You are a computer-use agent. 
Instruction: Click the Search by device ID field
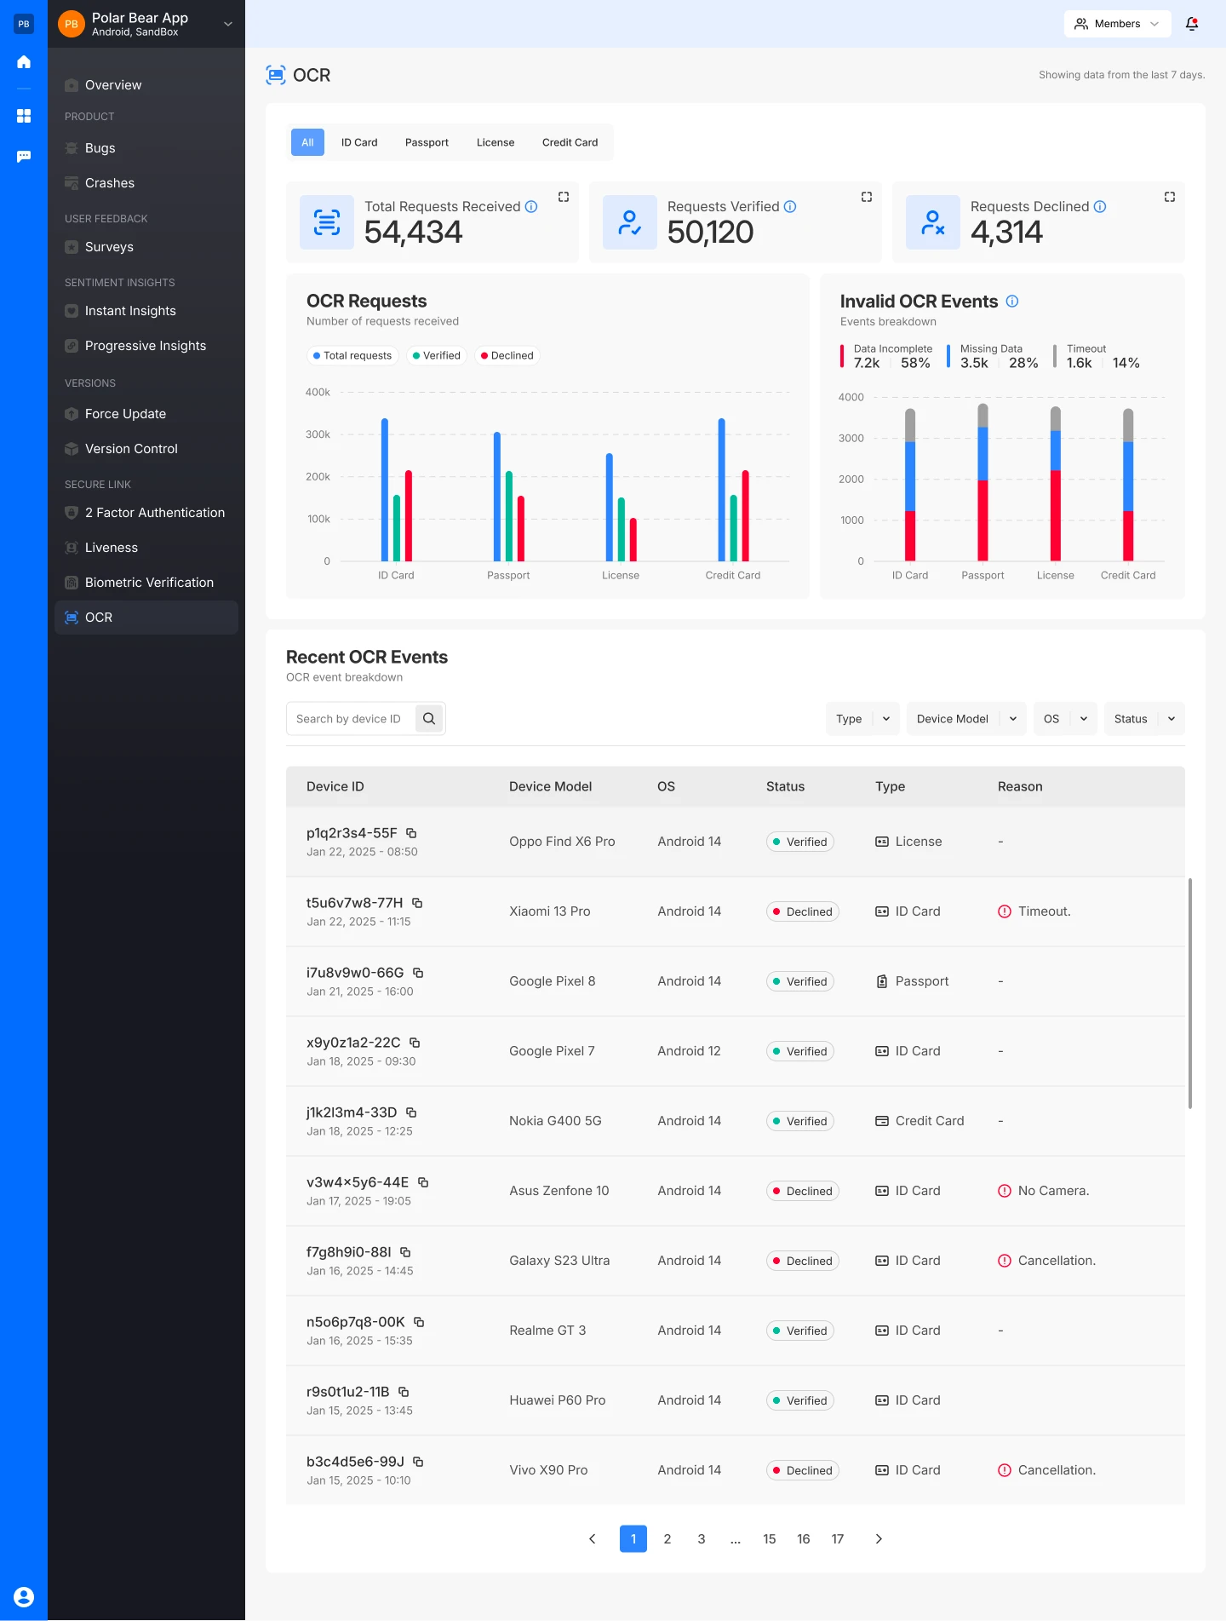click(351, 719)
